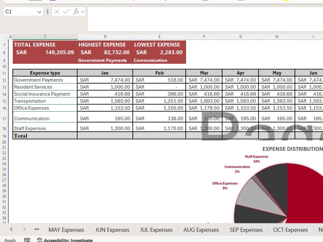Select the Staff Expenses row label
323x242 pixels.
(45, 127)
